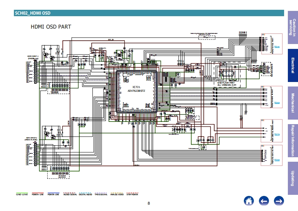
Task: Go to next page with right arrow
Action: click(x=278, y=201)
